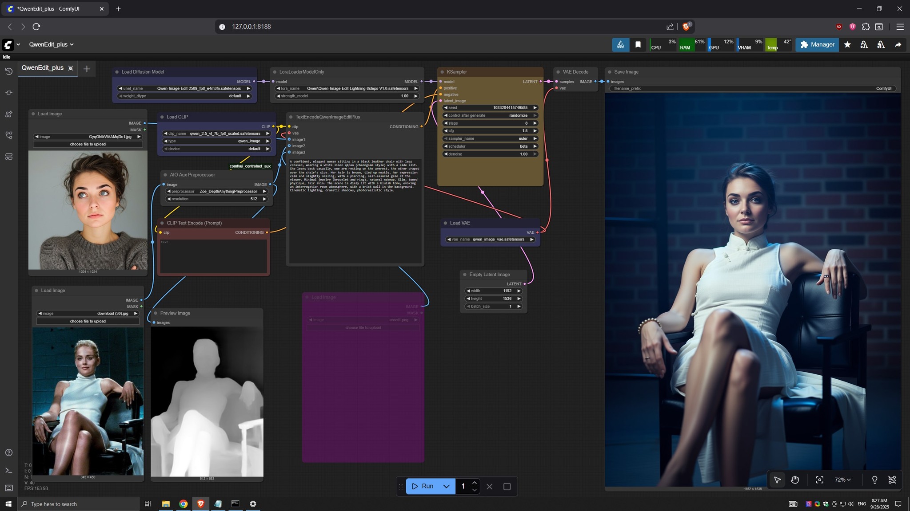Click the bookmark icon in top toolbar
The image size is (910, 511).
638,44
